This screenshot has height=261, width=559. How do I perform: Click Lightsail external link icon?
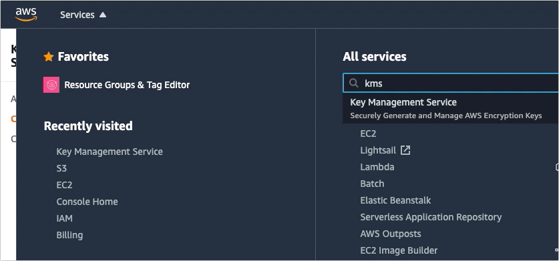(405, 150)
